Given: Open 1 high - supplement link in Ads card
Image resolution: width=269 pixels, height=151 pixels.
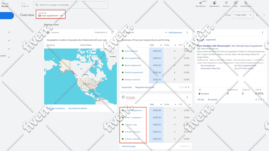Looking at the screenshot, I should pyautogui.click(x=207, y=40).
